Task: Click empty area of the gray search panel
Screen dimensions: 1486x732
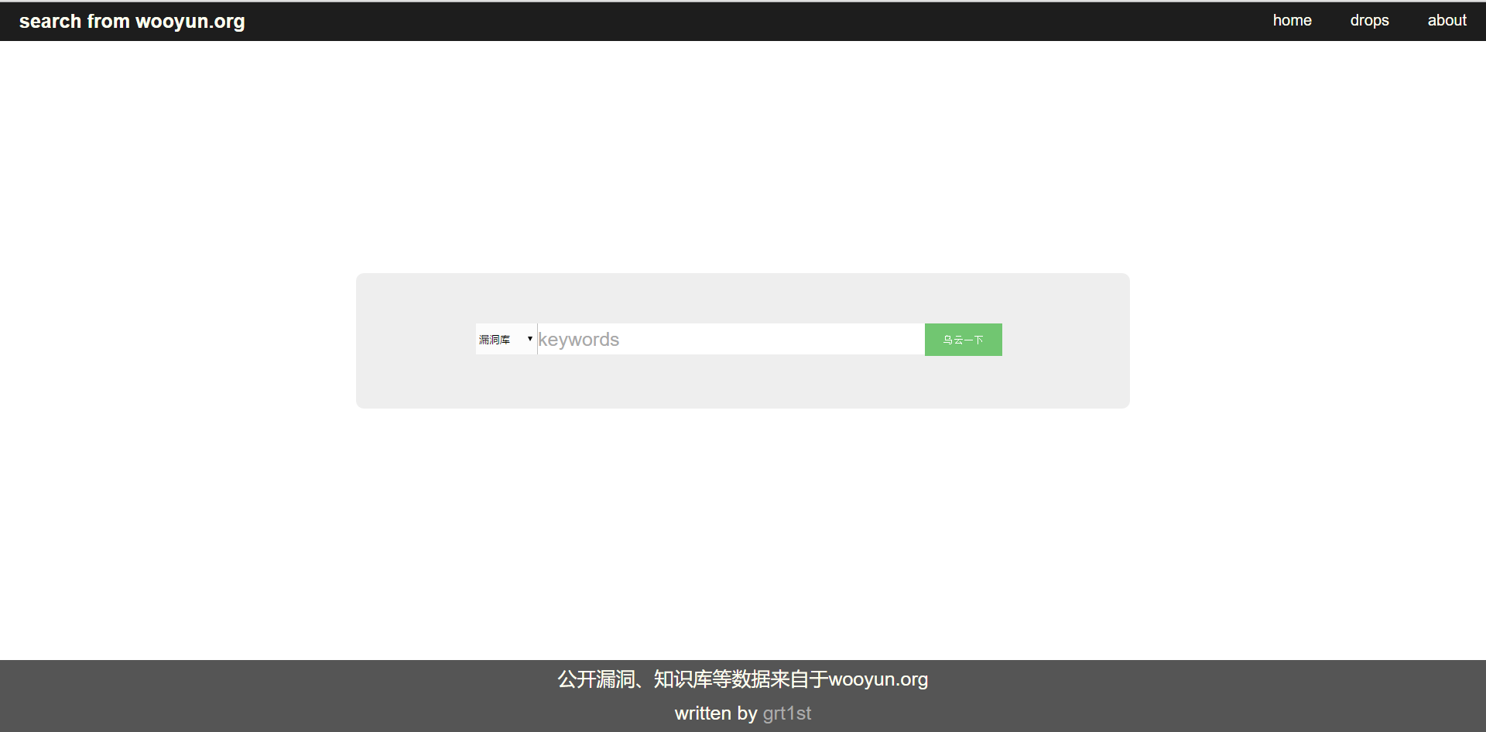Action: [741, 383]
